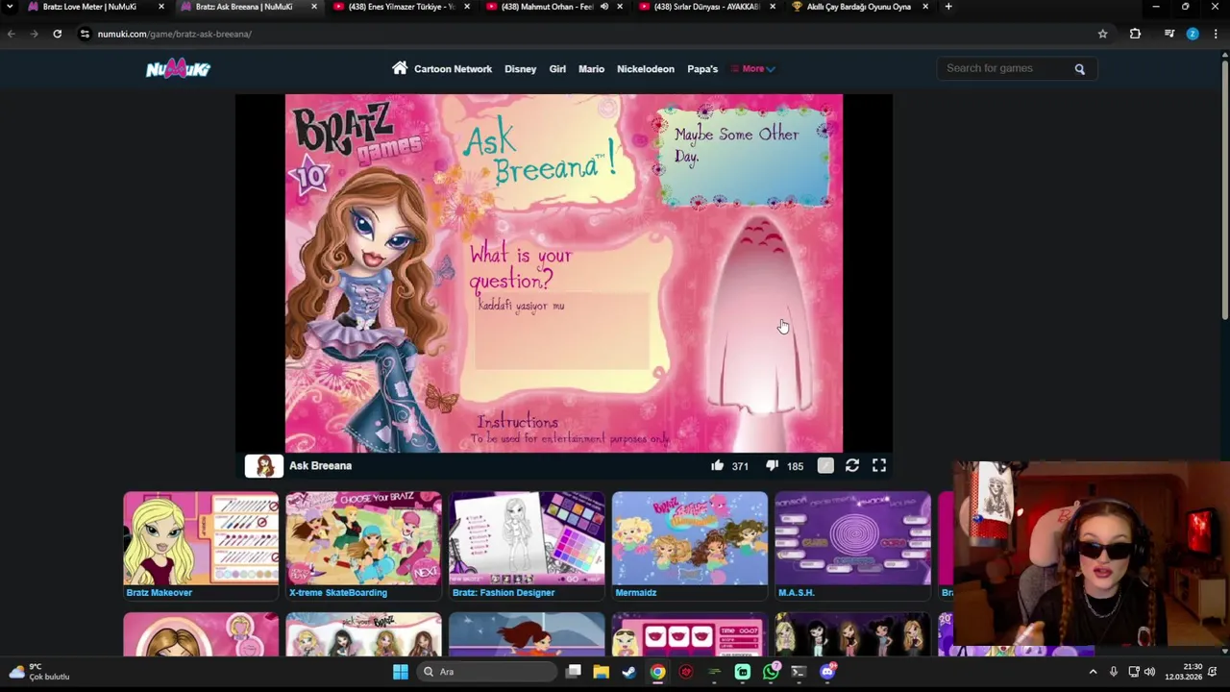This screenshot has width=1230, height=692.
Task: Open Mario games category
Action: [591, 69]
